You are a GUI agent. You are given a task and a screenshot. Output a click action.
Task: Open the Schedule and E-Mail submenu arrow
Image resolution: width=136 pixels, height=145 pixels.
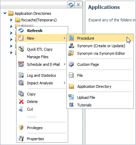coord(65,64)
